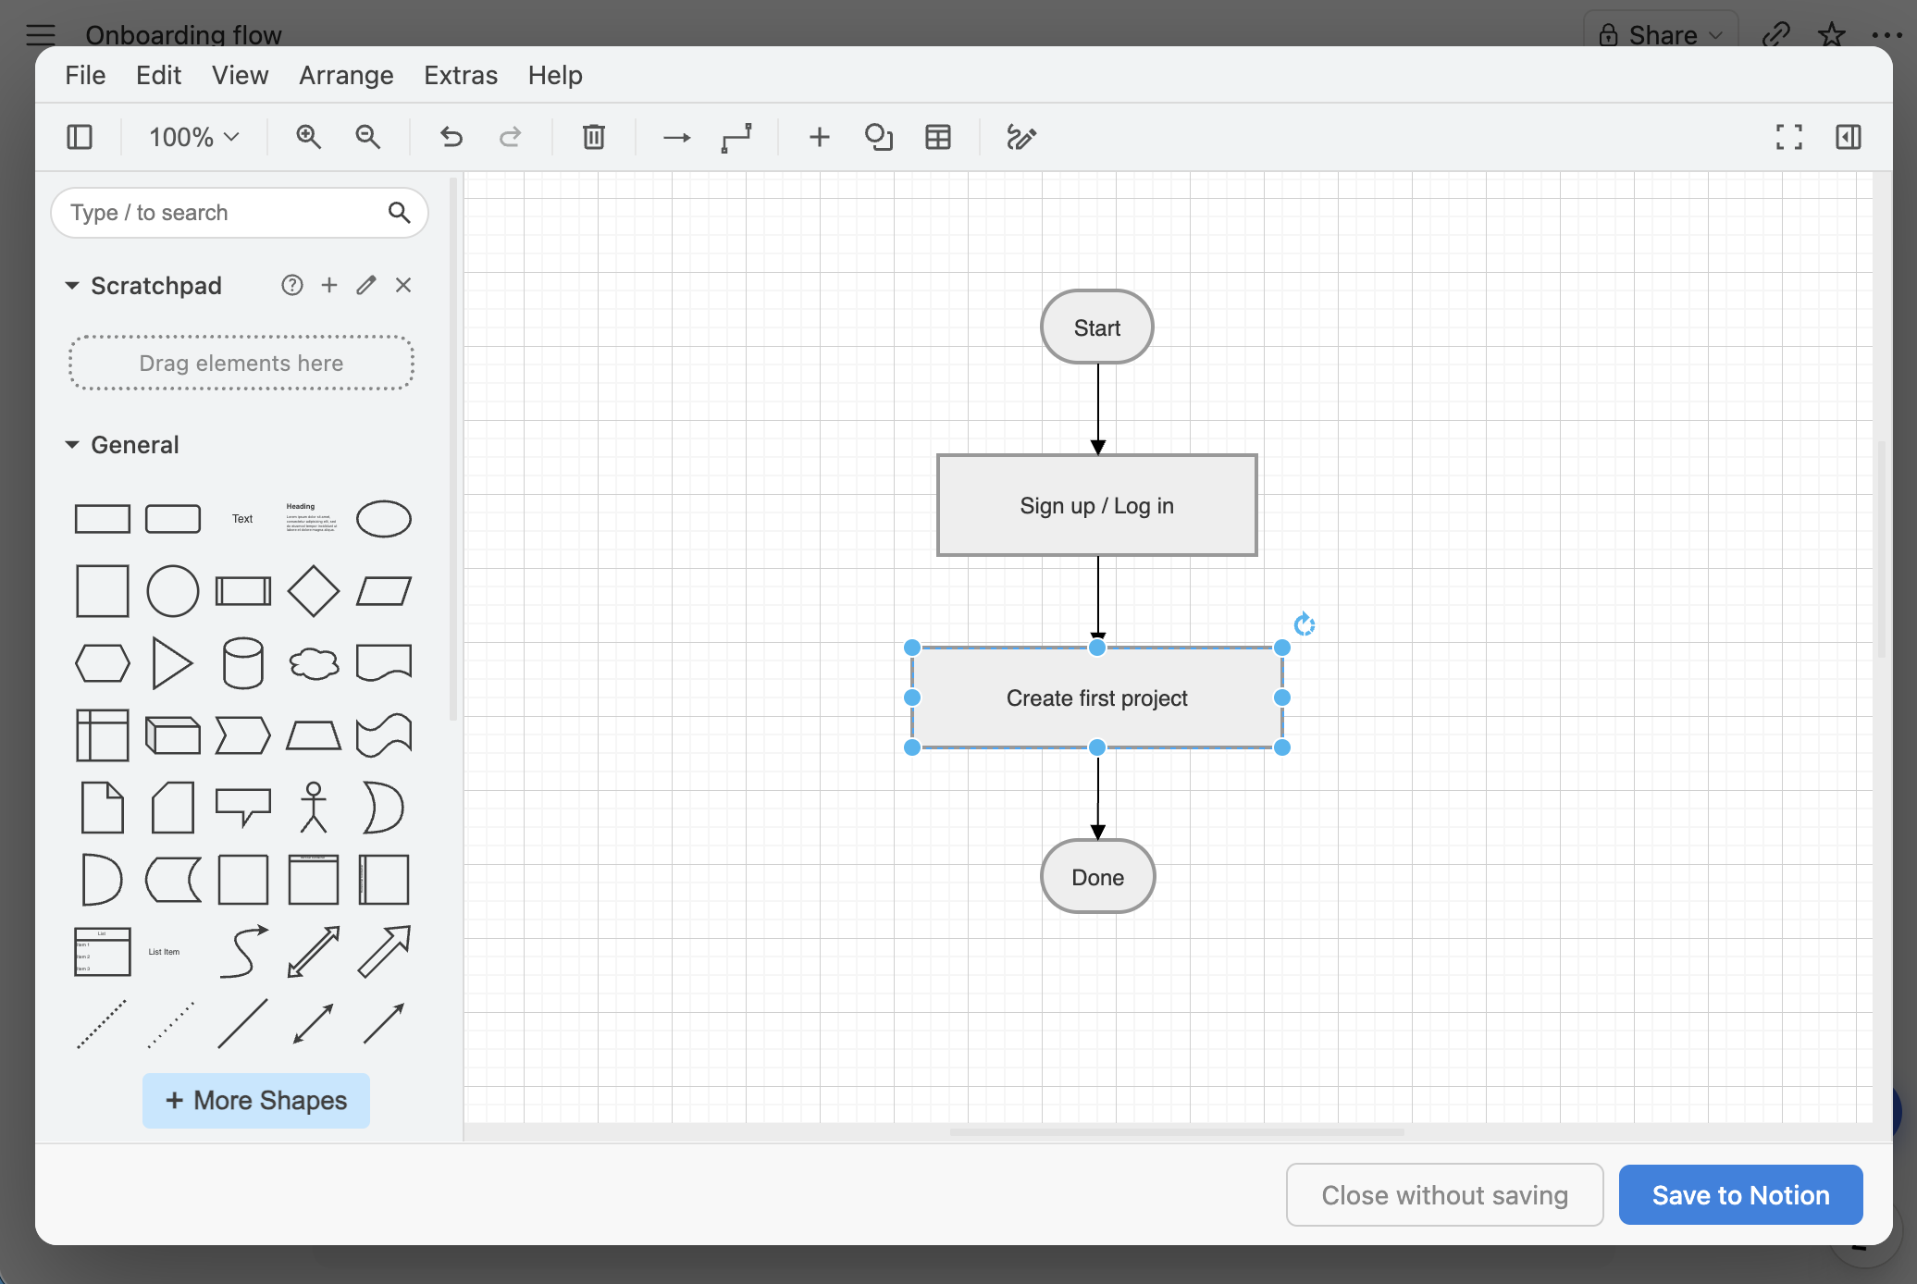The image size is (1917, 1284).
Task: Open Scratchpad help question mark
Action: pyautogui.click(x=292, y=285)
